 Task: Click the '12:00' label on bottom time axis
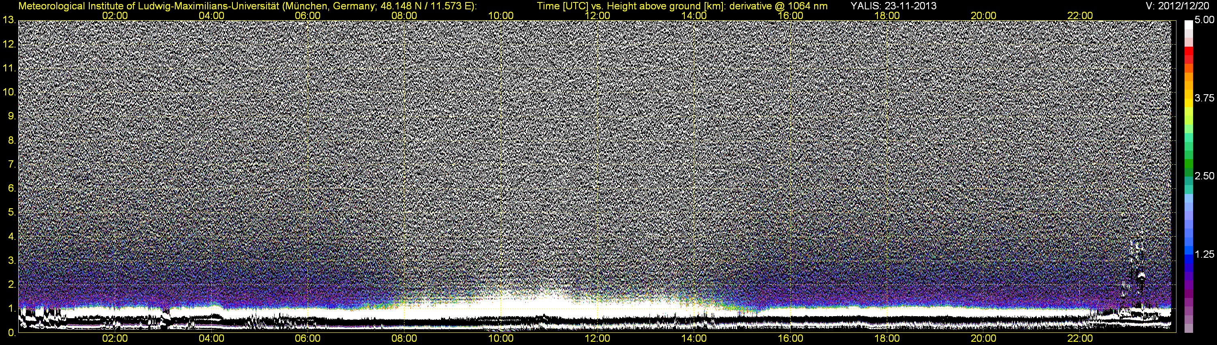tap(598, 339)
